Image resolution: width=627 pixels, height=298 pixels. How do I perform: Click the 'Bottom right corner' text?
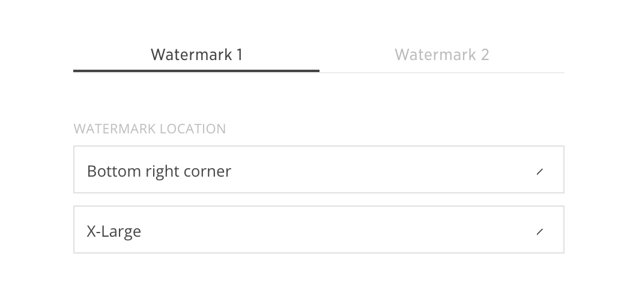click(159, 171)
